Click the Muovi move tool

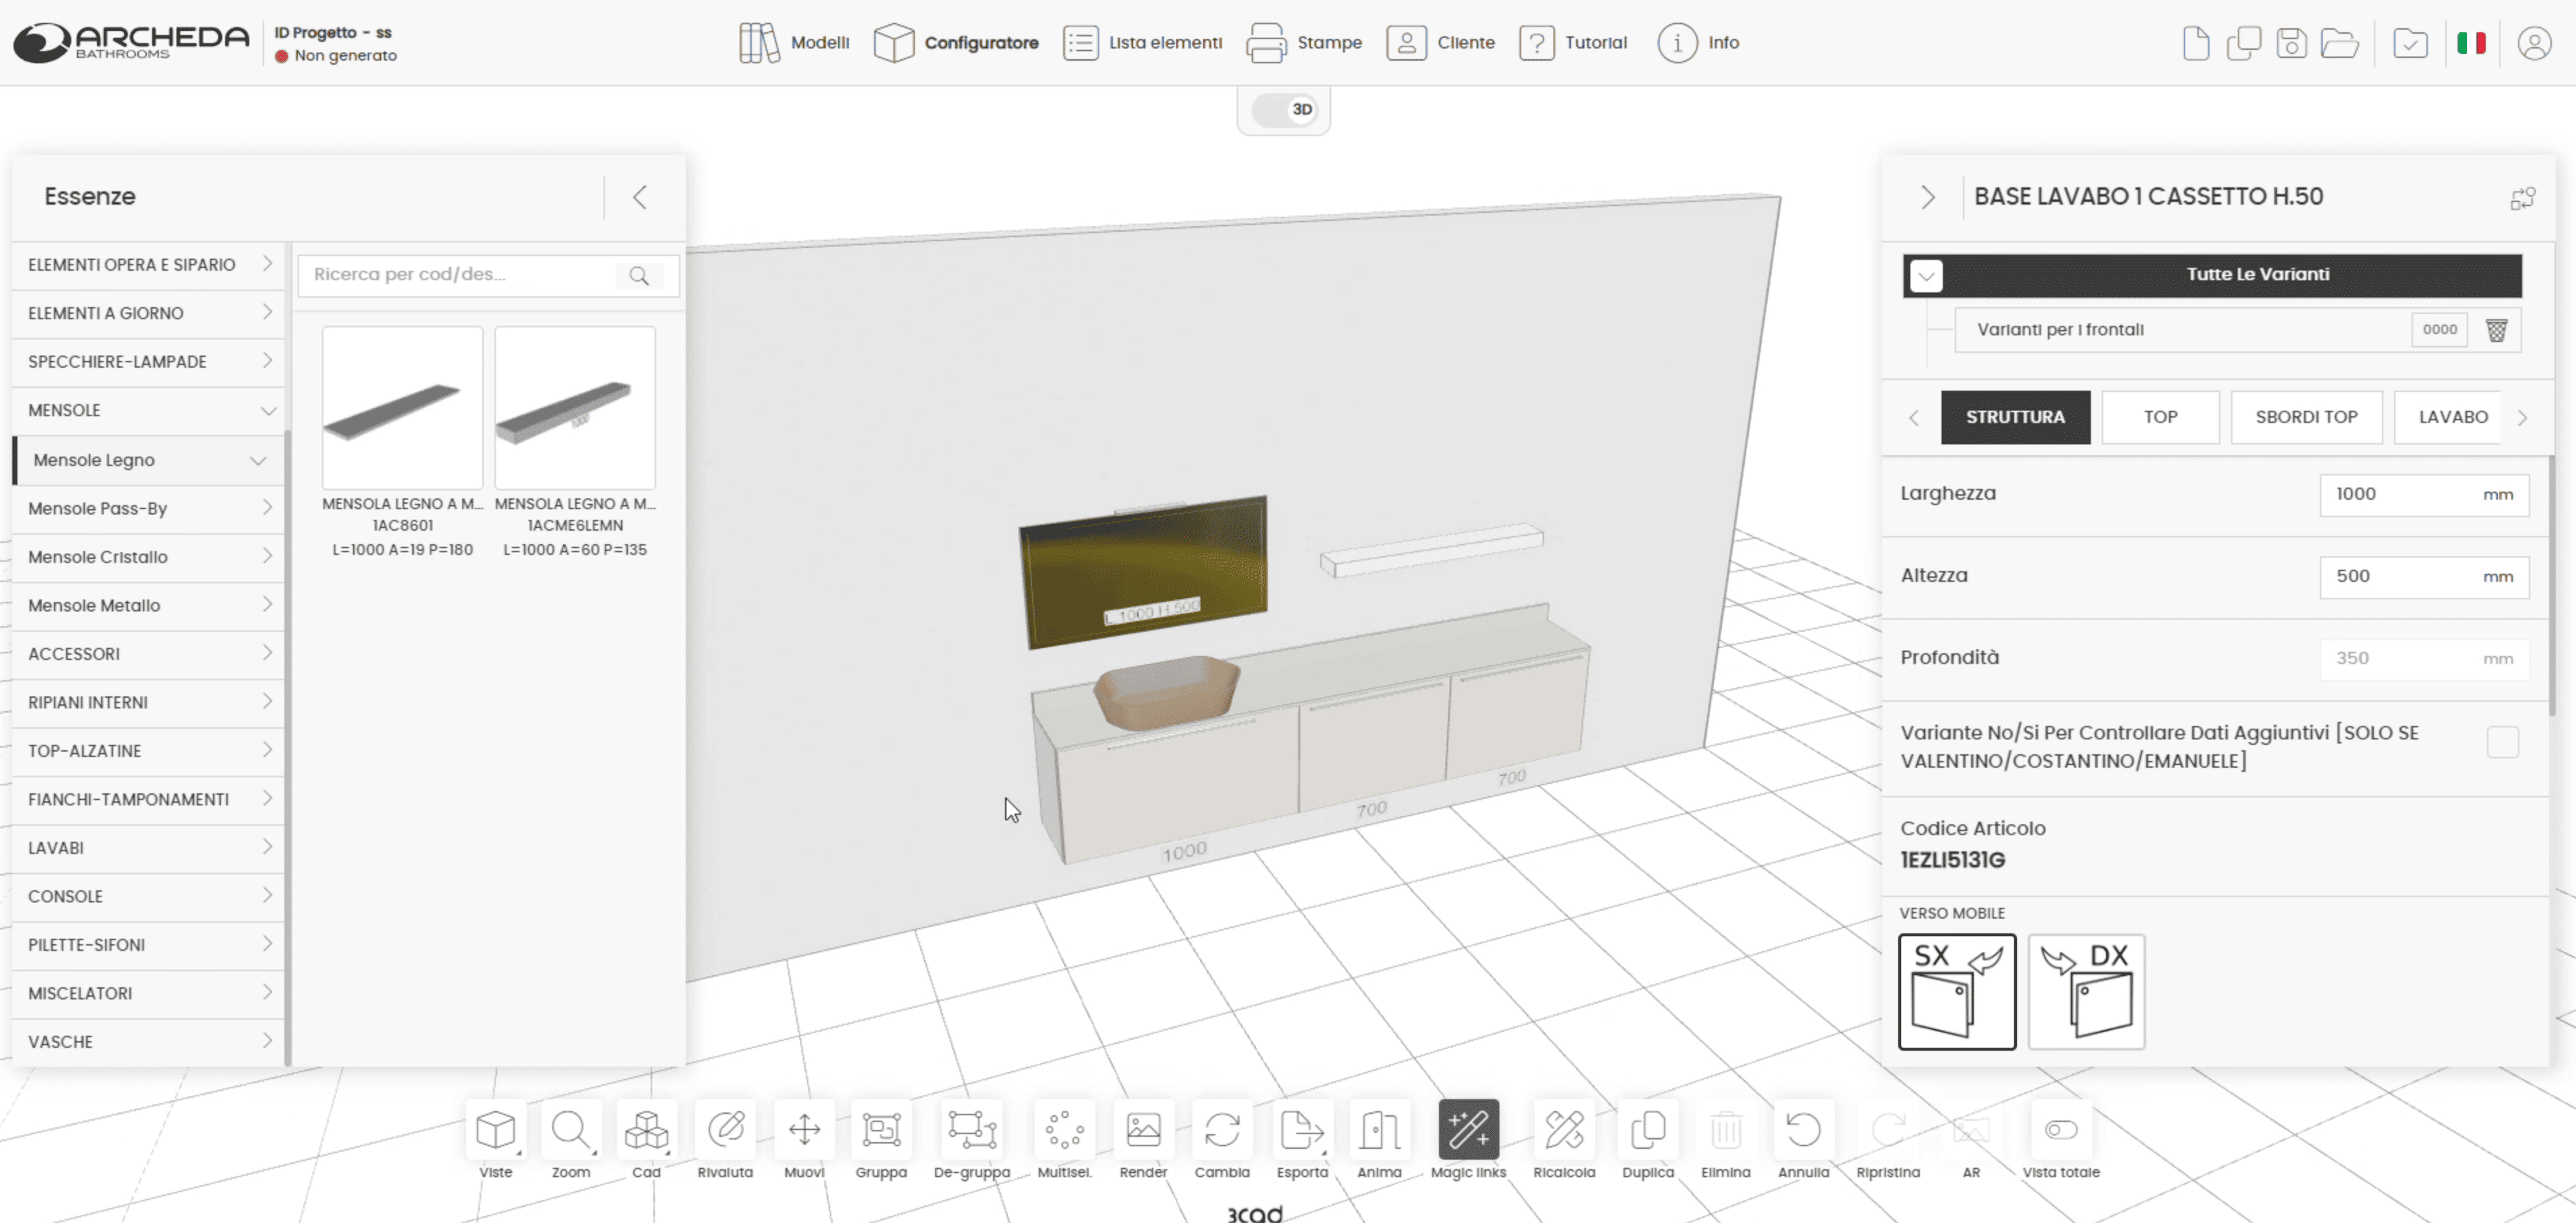tap(804, 1130)
